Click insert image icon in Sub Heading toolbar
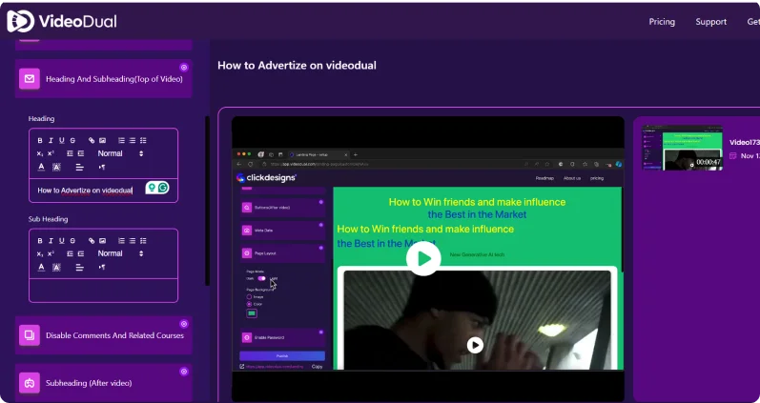The image size is (760, 403). tap(103, 240)
